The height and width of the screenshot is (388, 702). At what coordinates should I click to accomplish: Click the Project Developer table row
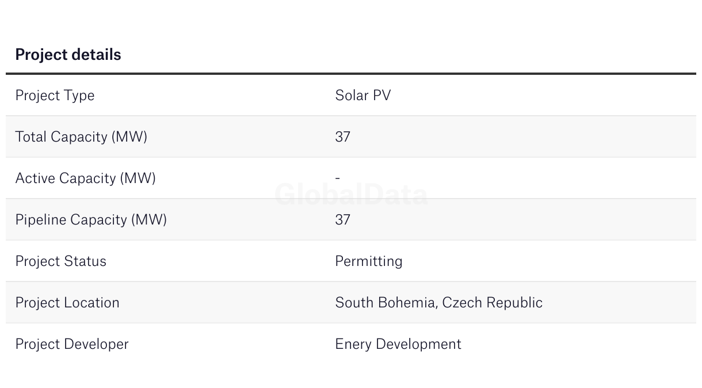(230, 344)
